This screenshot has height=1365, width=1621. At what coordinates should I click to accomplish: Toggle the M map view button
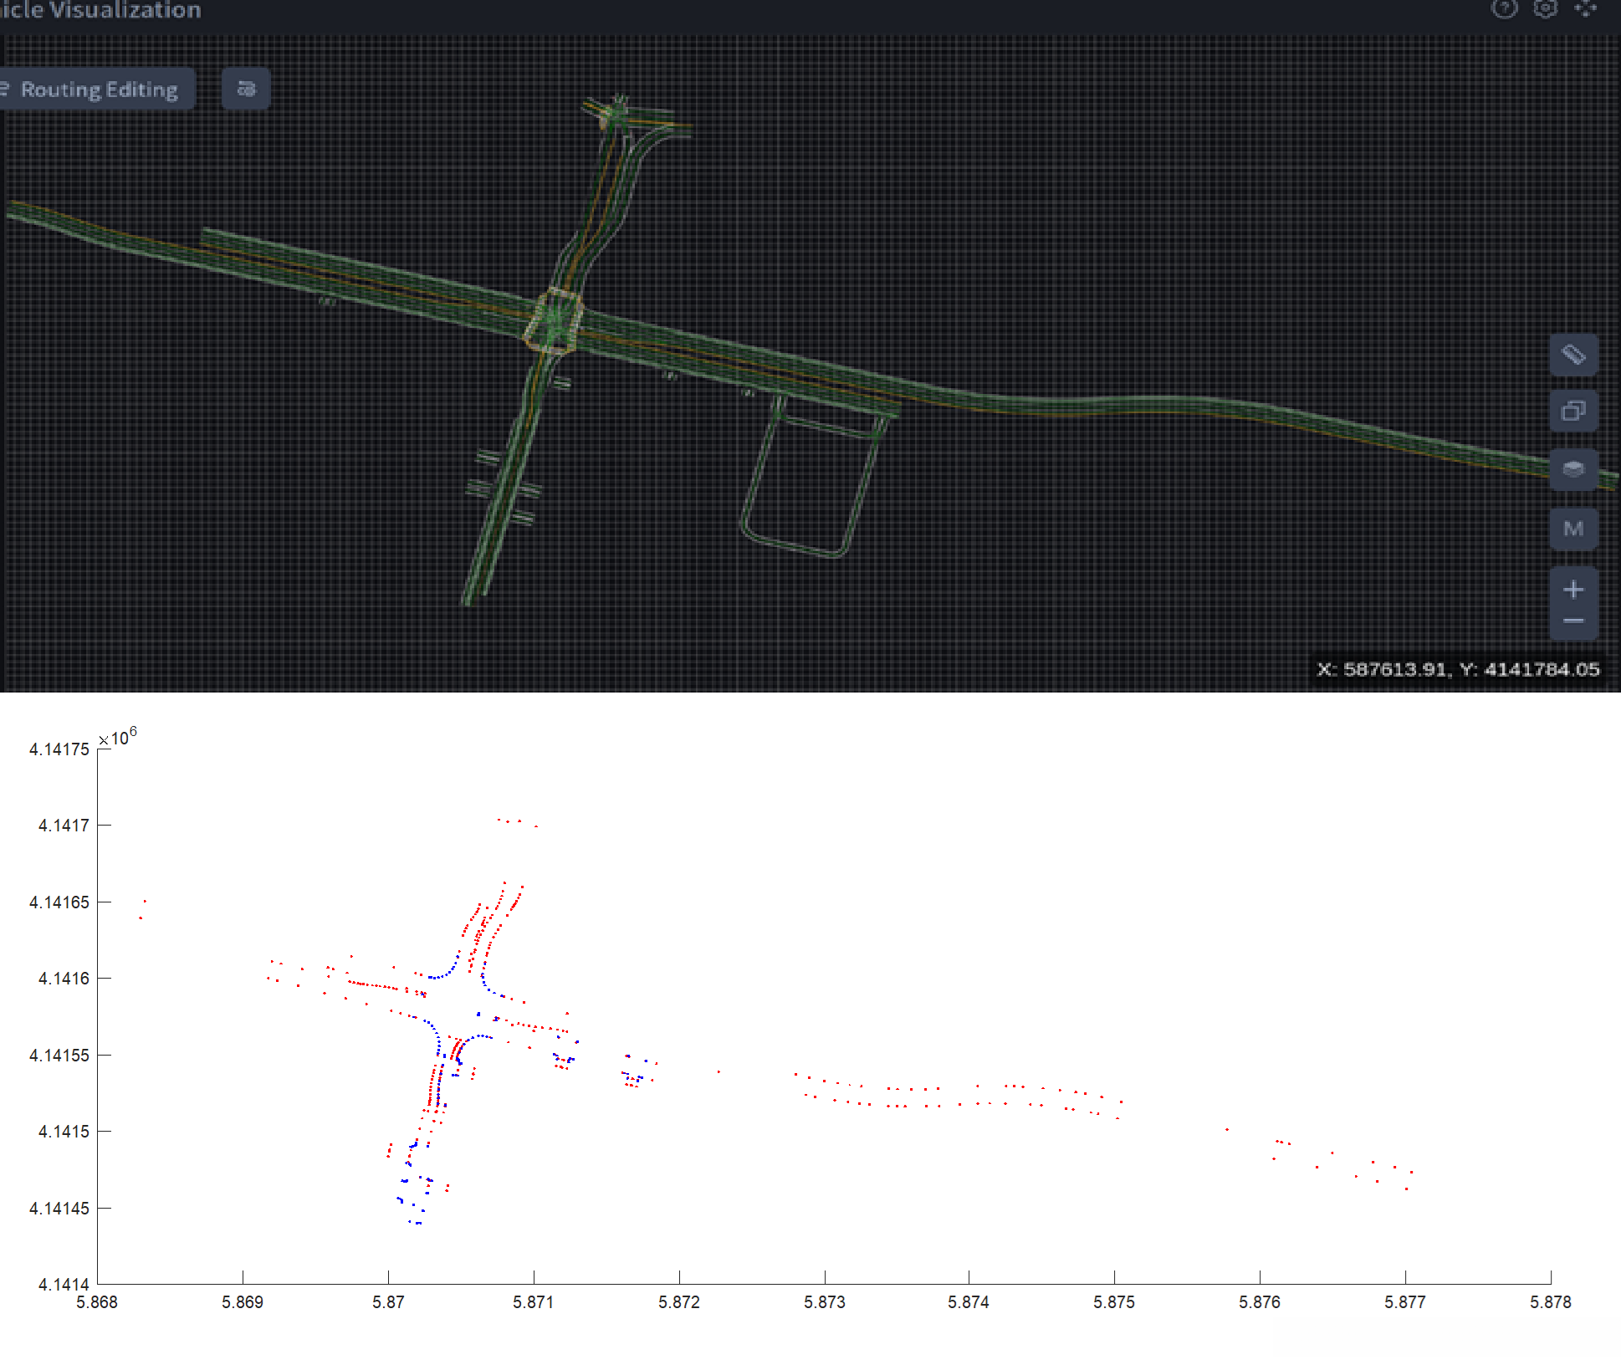1572,529
